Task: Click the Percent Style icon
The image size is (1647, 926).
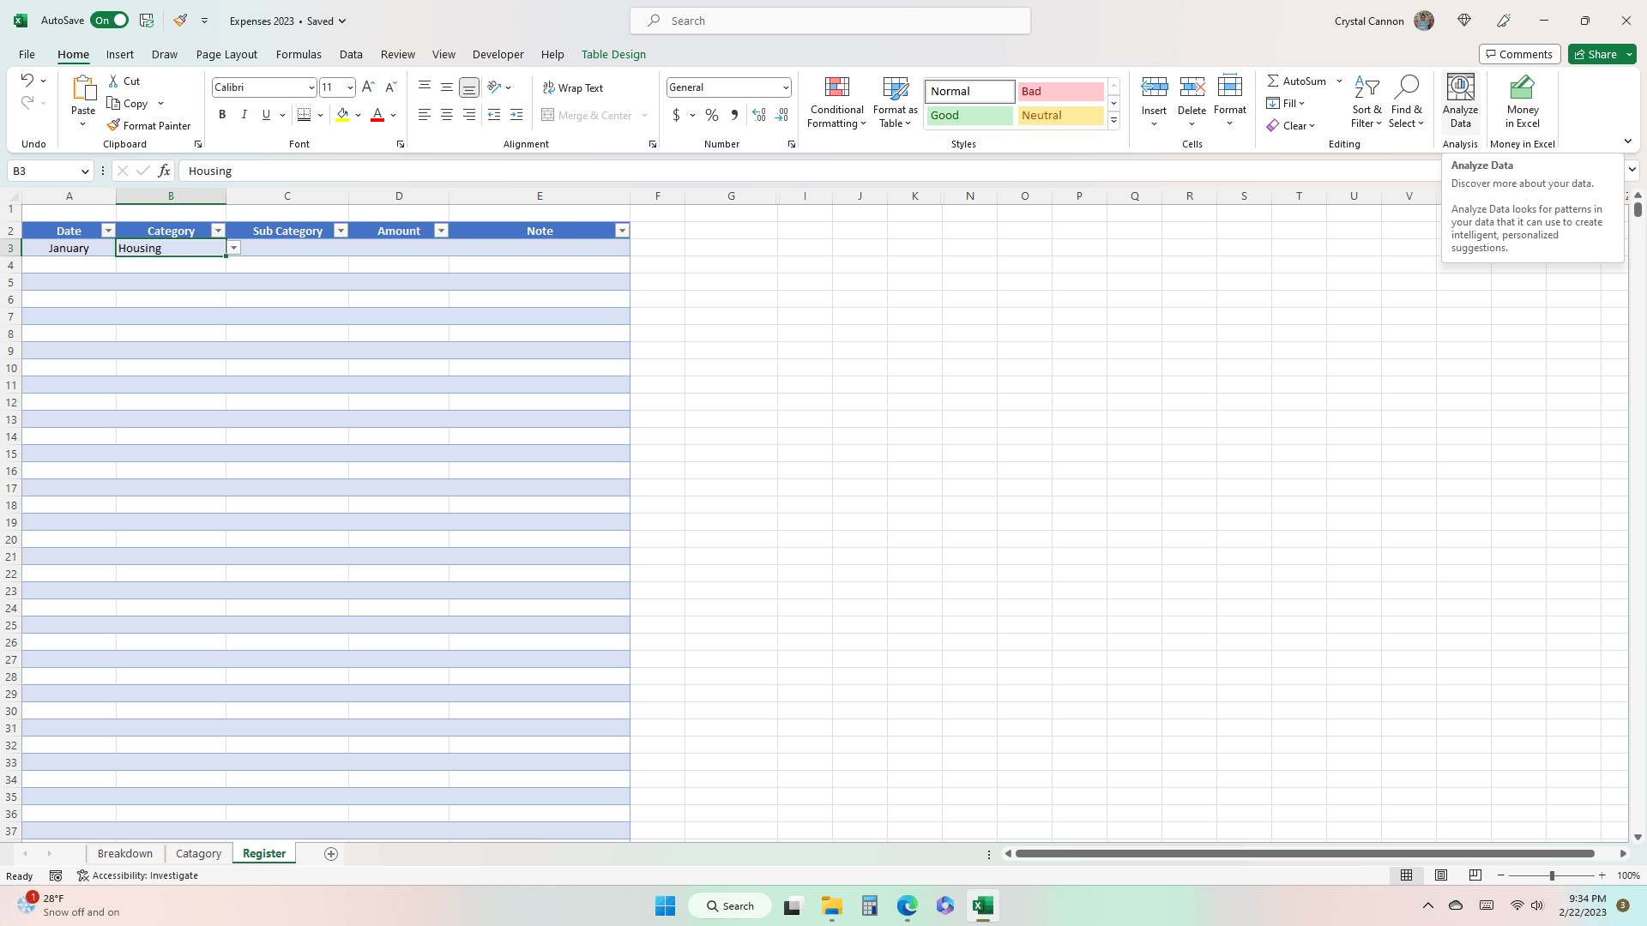Action: (x=711, y=115)
